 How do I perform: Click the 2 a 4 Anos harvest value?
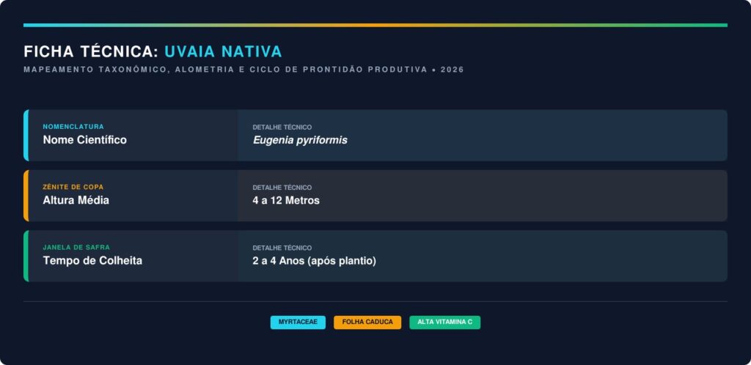(314, 261)
